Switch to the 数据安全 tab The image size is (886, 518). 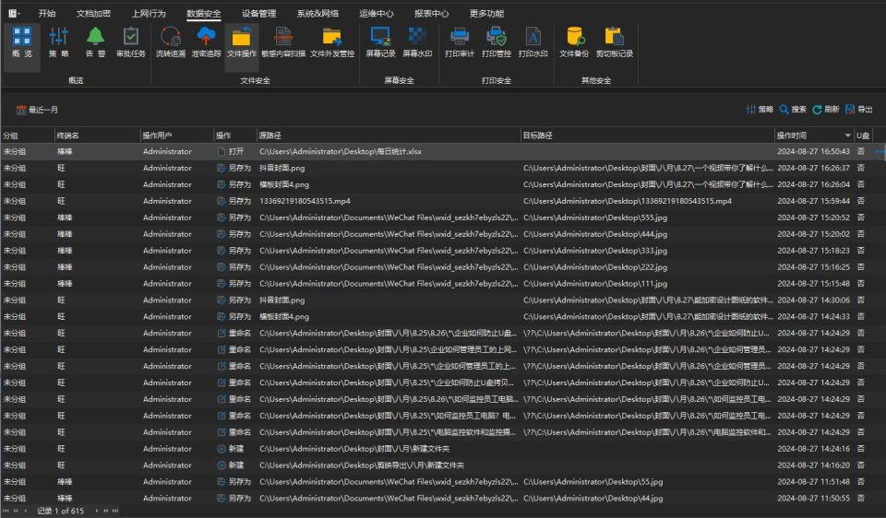click(203, 13)
